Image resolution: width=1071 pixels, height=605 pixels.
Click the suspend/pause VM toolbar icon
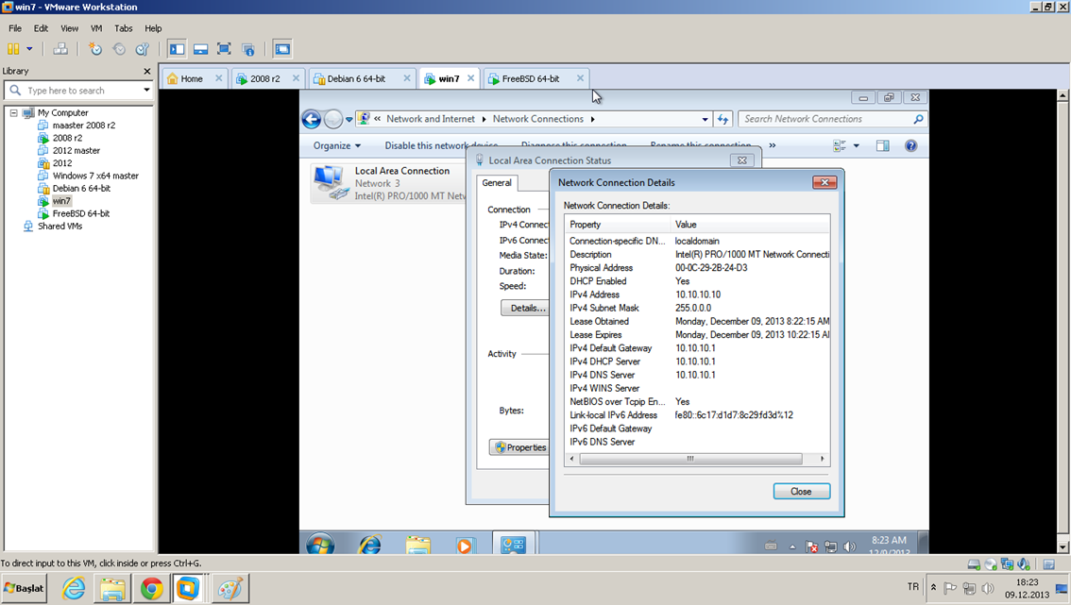pyautogui.click(x=13, y=49)
